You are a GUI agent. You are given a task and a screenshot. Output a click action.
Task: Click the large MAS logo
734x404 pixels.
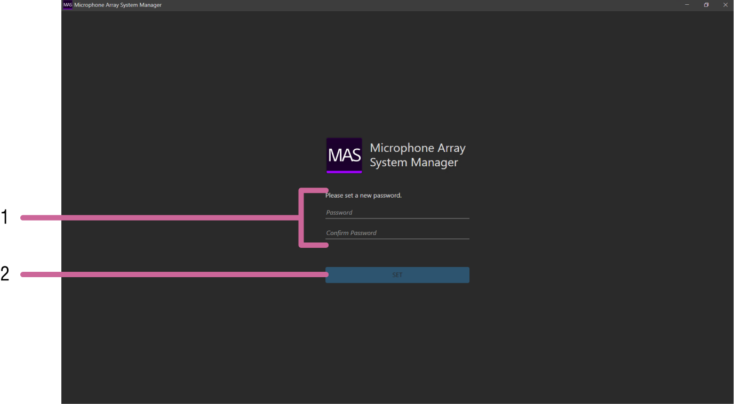344,155
